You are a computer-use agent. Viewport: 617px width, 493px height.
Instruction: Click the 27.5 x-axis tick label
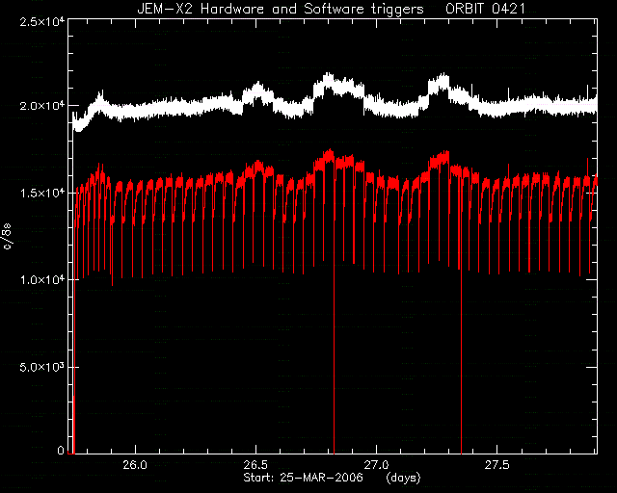point(497,465)
